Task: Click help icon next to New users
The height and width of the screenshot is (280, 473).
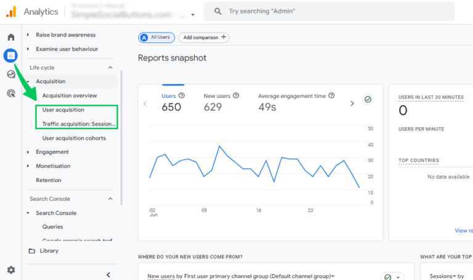Action: click(x=236, y=96)
